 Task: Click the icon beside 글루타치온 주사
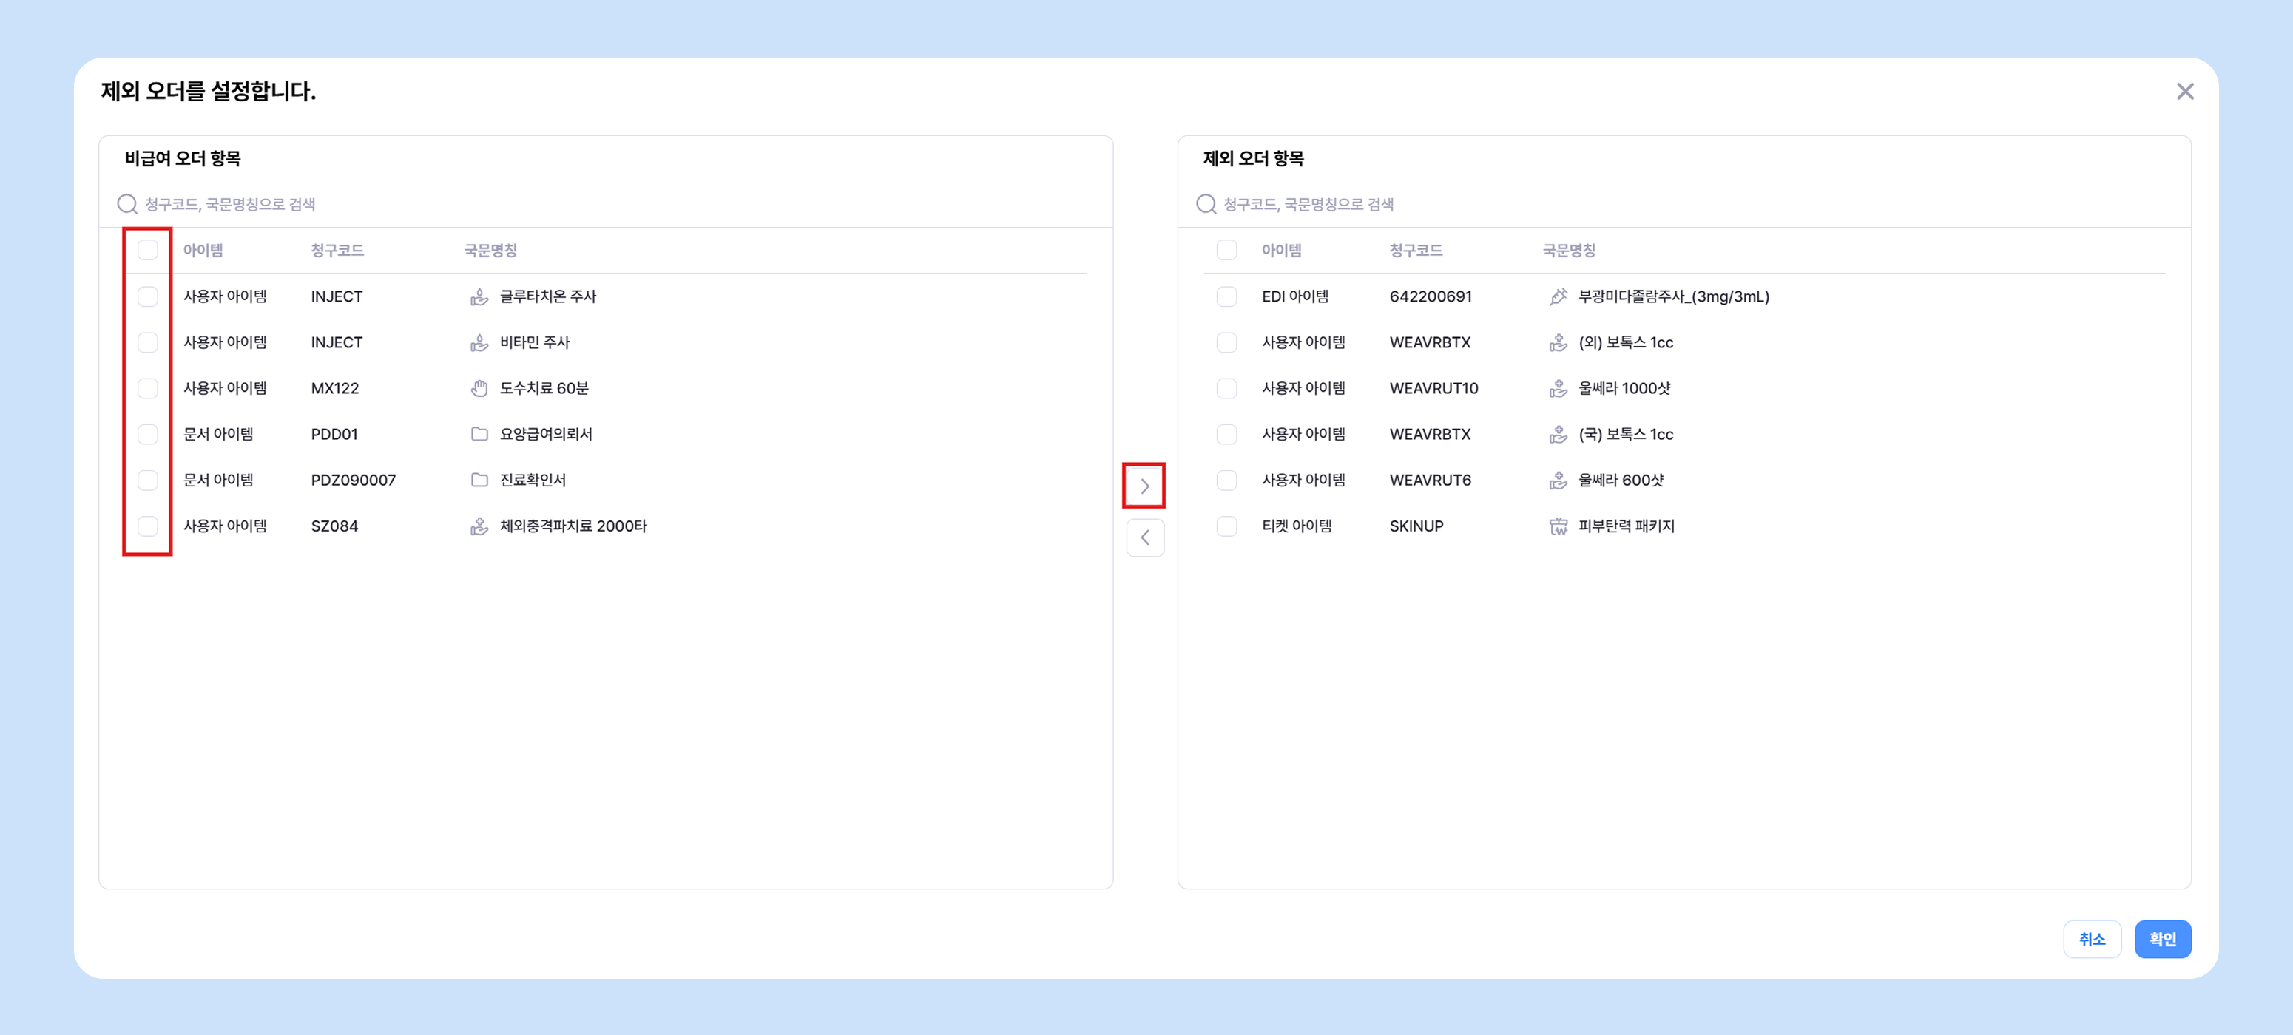pos(479,296)
